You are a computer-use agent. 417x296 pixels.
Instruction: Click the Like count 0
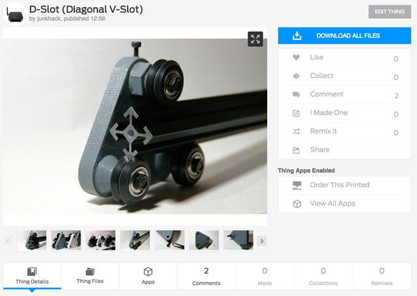(x=396, y=59)
